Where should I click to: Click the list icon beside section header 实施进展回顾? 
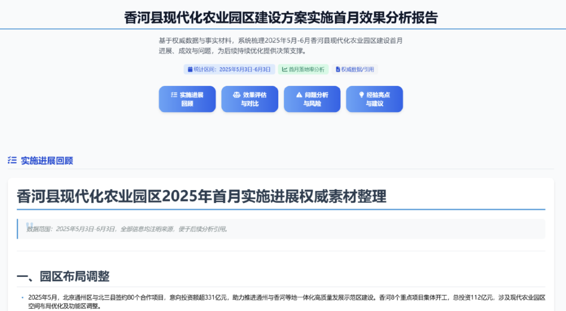click(12, 160)
